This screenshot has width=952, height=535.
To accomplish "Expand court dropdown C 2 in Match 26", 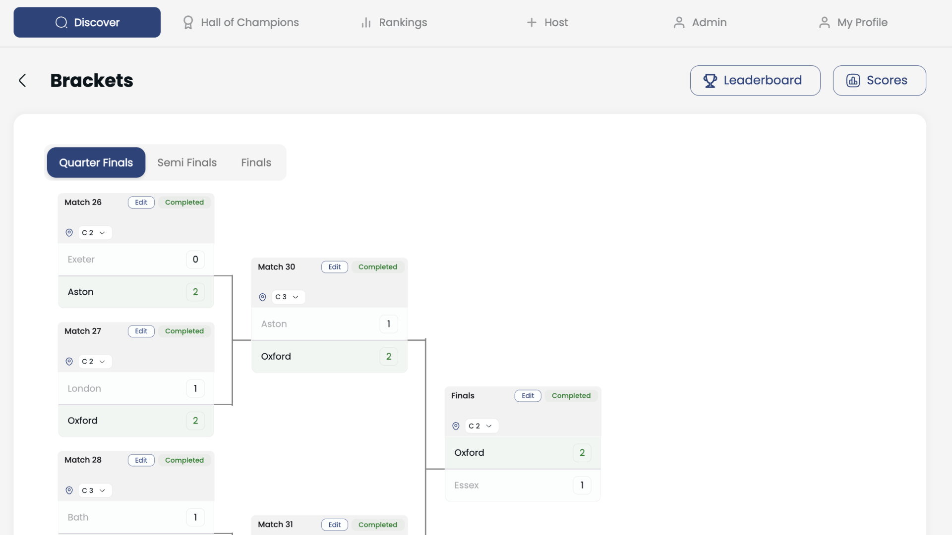I will coord(94,232).
